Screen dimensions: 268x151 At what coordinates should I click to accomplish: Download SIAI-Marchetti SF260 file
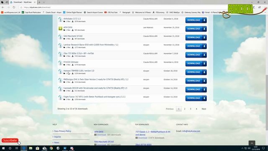click(x=196, y=37)
